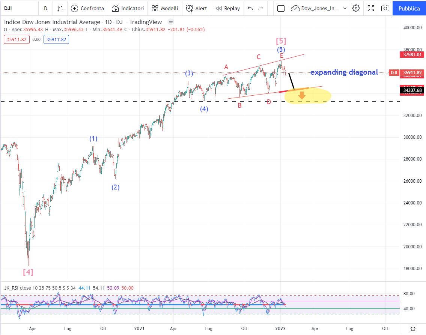
Task: Start bar Replay mode
Action: click(228, 8)
